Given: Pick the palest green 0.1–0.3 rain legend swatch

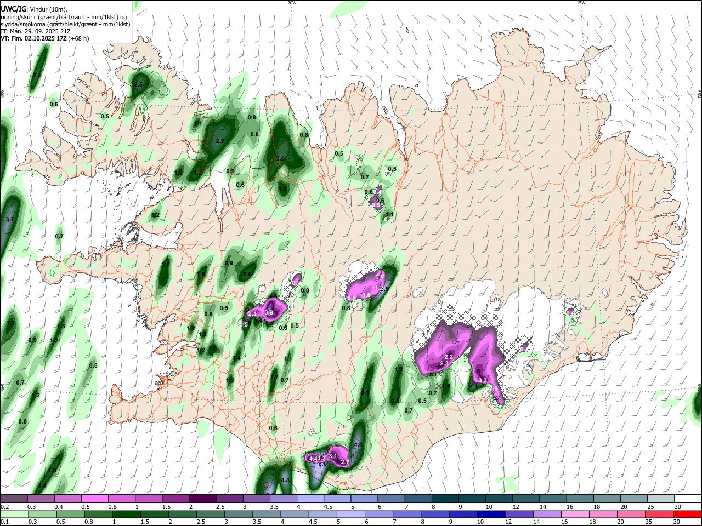Looking at the screenshot, I should (x=14, y=514).
